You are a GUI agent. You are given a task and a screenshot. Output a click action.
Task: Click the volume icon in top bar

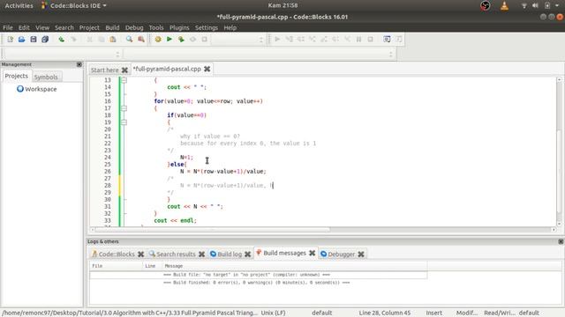click(x=536, y=5)
